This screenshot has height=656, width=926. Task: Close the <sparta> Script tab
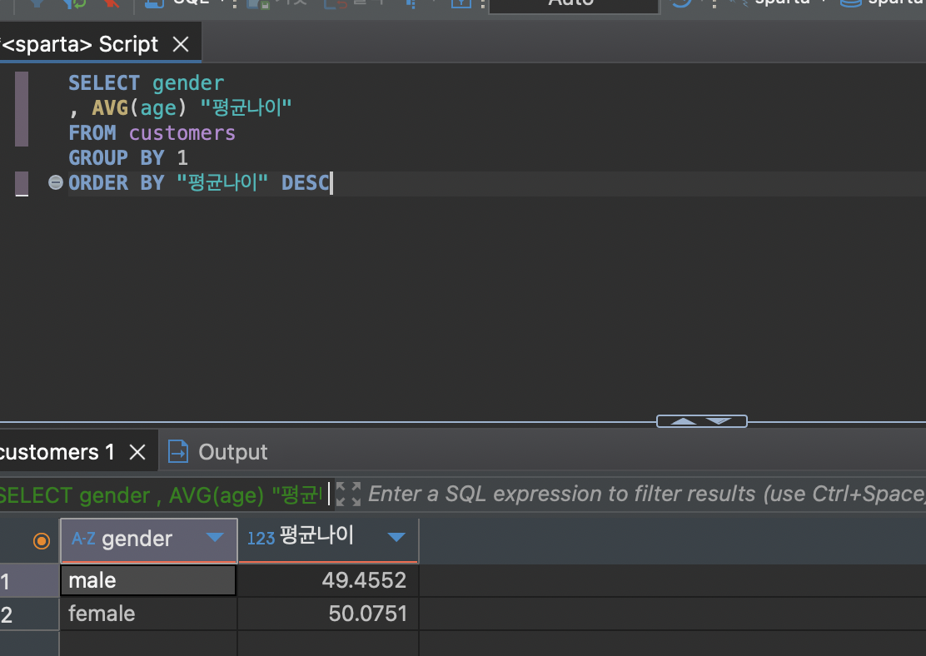181,44
